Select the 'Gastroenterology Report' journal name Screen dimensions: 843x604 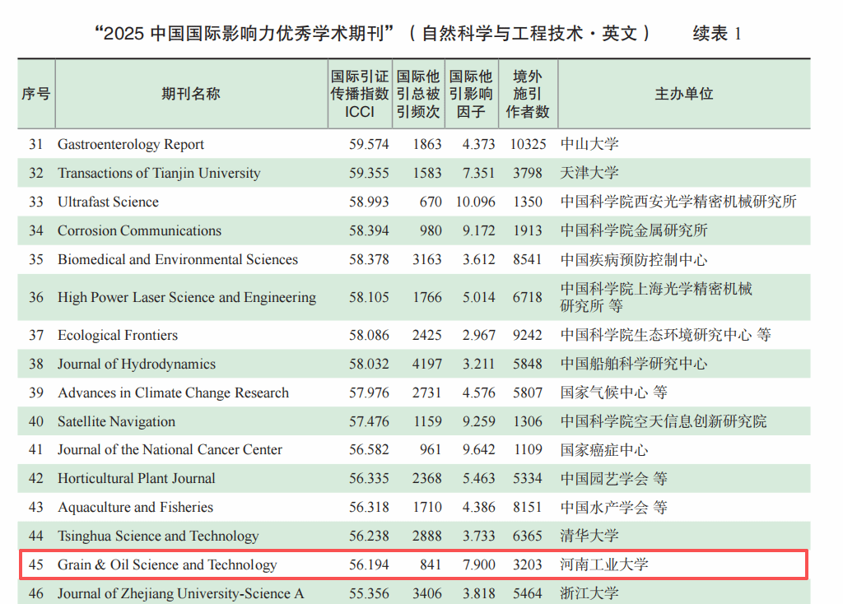click(131, 144)
